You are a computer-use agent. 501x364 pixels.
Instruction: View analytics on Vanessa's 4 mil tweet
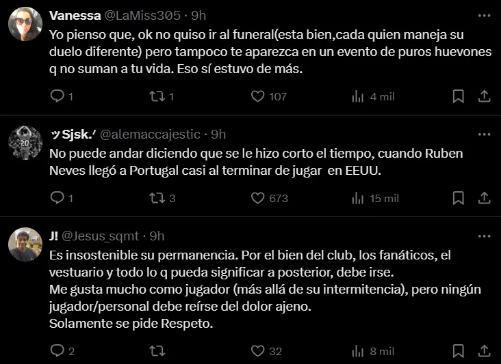coord(357,96)
